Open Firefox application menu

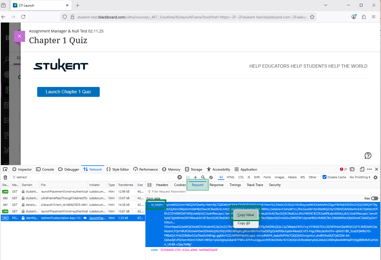click(374, 17)
